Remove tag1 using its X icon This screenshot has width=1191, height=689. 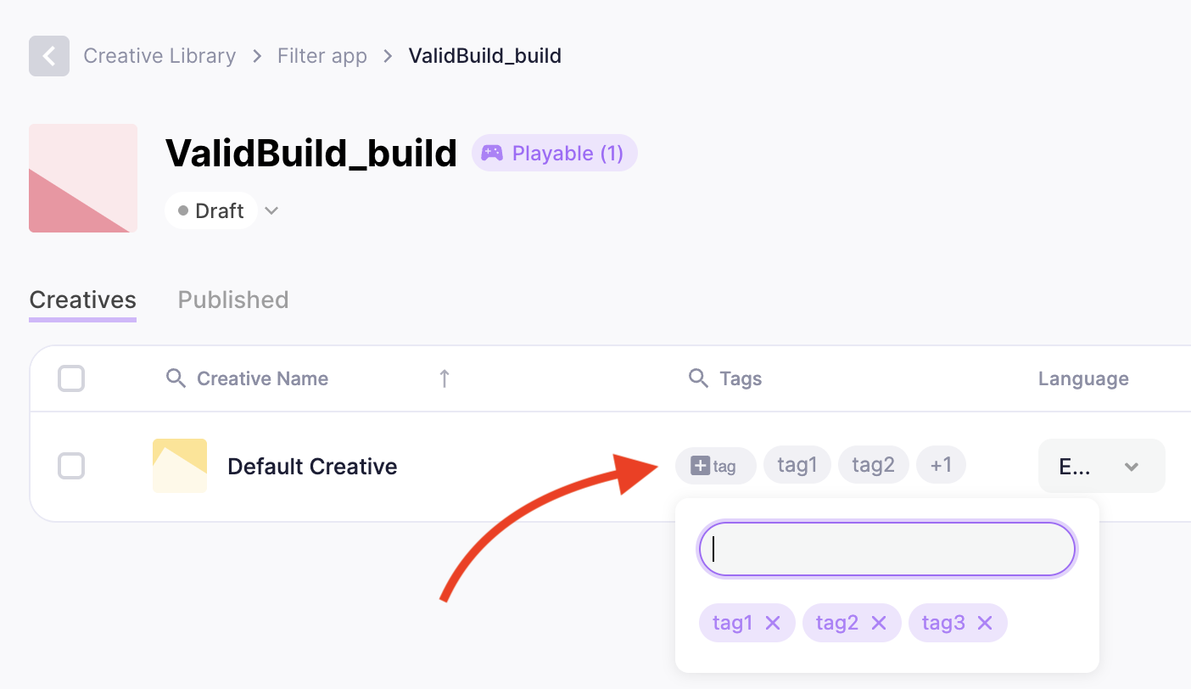click(773, 623)
